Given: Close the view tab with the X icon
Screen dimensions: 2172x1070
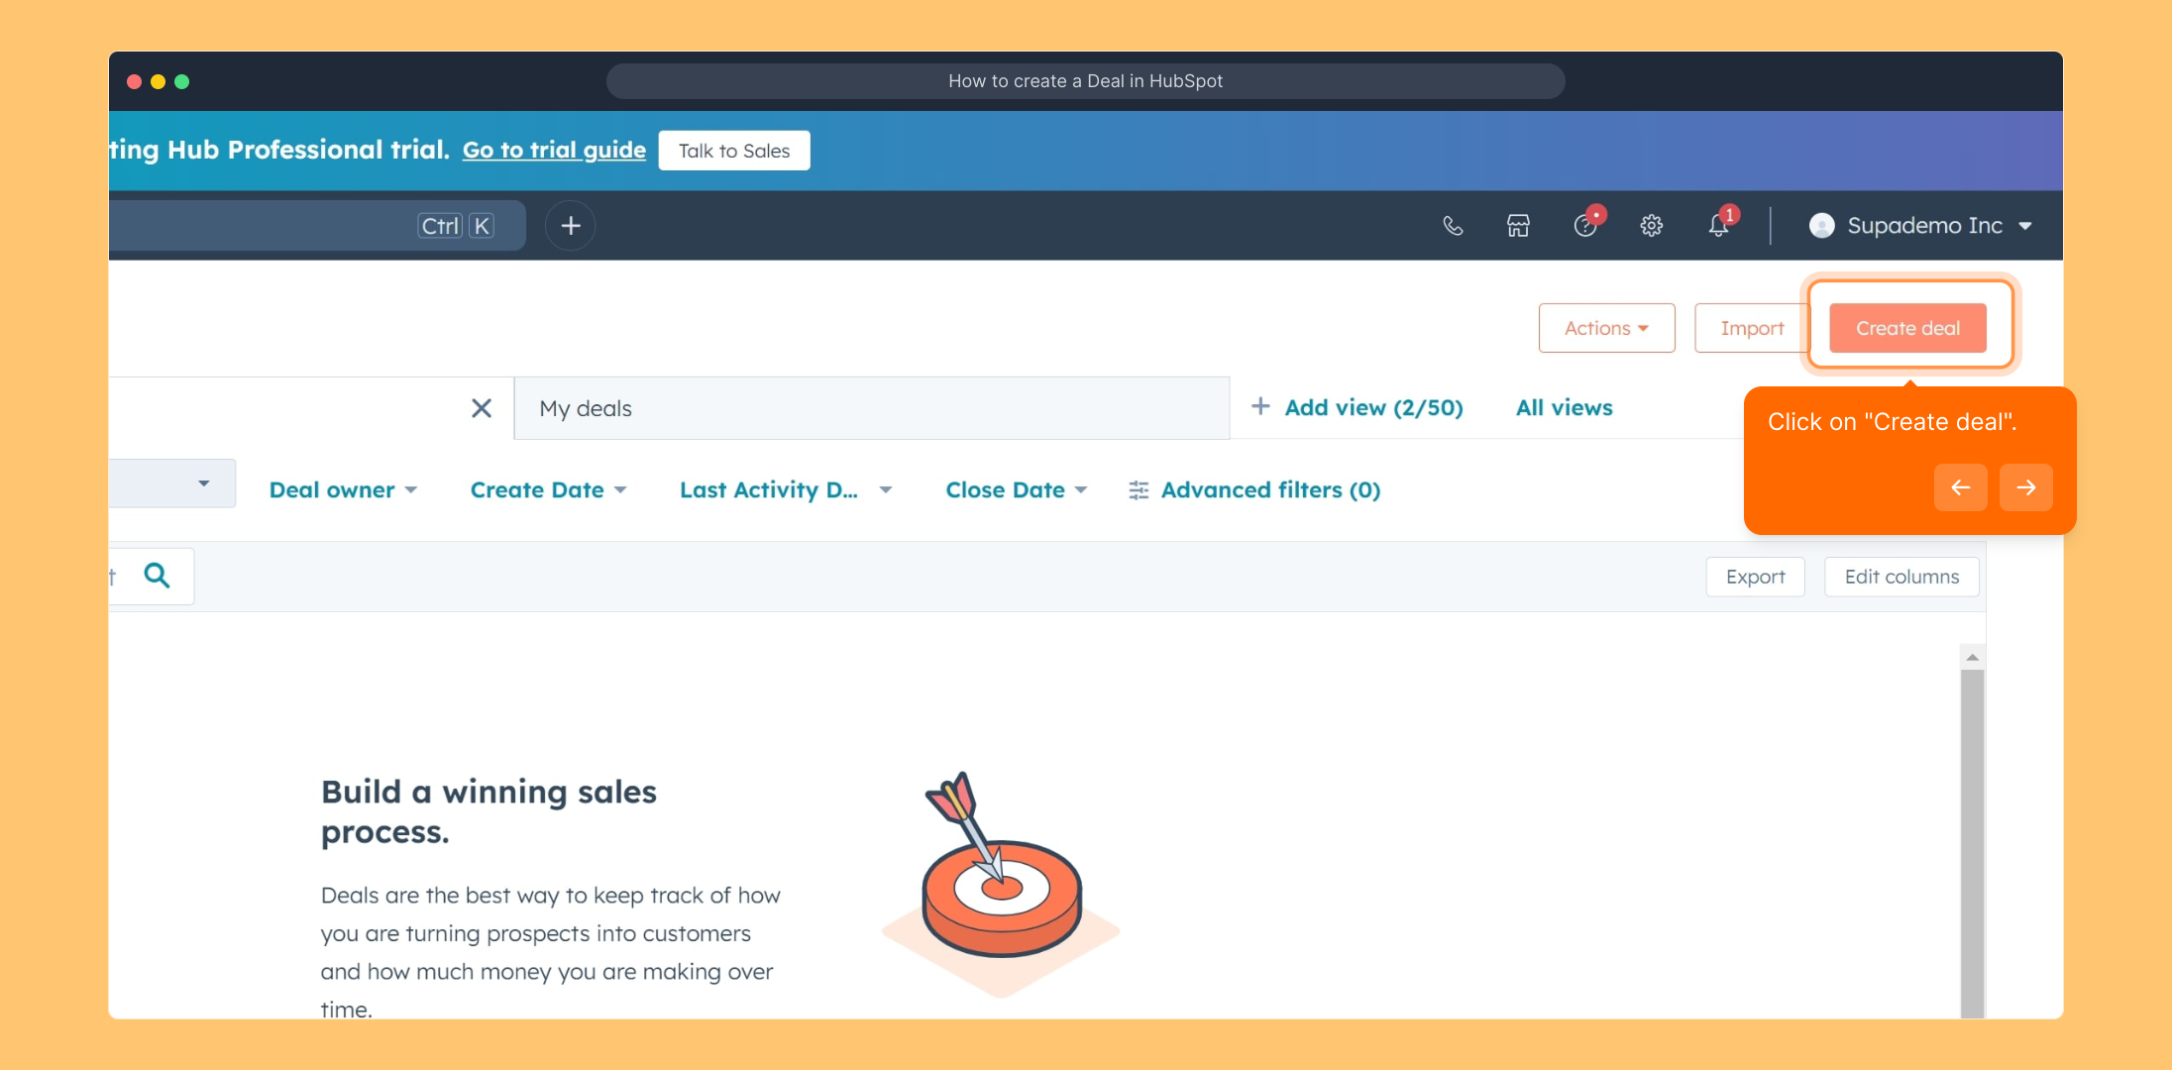Looking at the screenshot, I should [x=482, y=408].
